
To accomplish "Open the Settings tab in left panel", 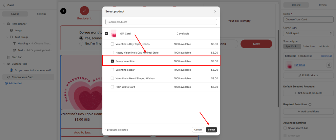I will tap(41, 14).
